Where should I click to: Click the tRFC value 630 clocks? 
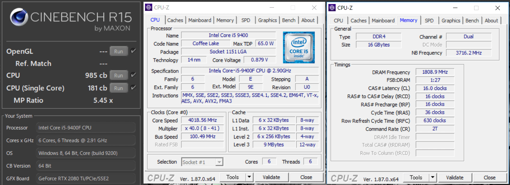(x=435, y=120)
